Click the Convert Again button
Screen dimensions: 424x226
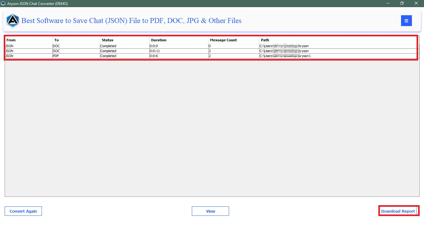click(x=23, y=211)
